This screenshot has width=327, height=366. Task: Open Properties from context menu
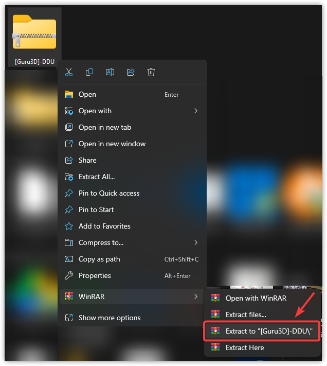(x=132, y=276)
